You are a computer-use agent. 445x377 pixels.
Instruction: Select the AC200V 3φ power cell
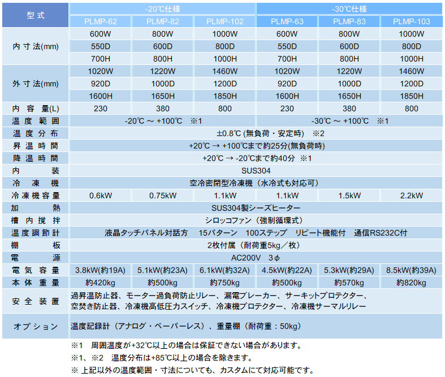(256, 258)
